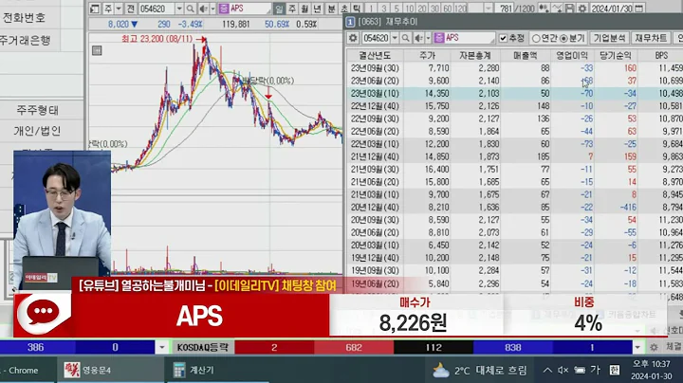Click the 전 button in chart toolbar

pyautogui.click(x=131, y=9)
